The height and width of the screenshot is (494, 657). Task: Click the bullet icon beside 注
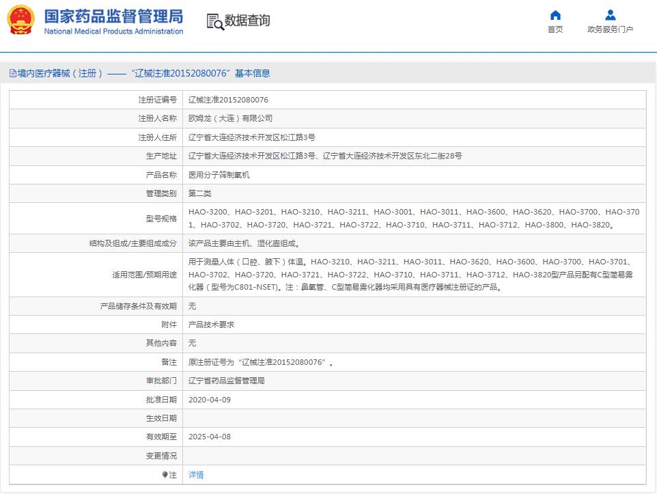click(165, 474)
